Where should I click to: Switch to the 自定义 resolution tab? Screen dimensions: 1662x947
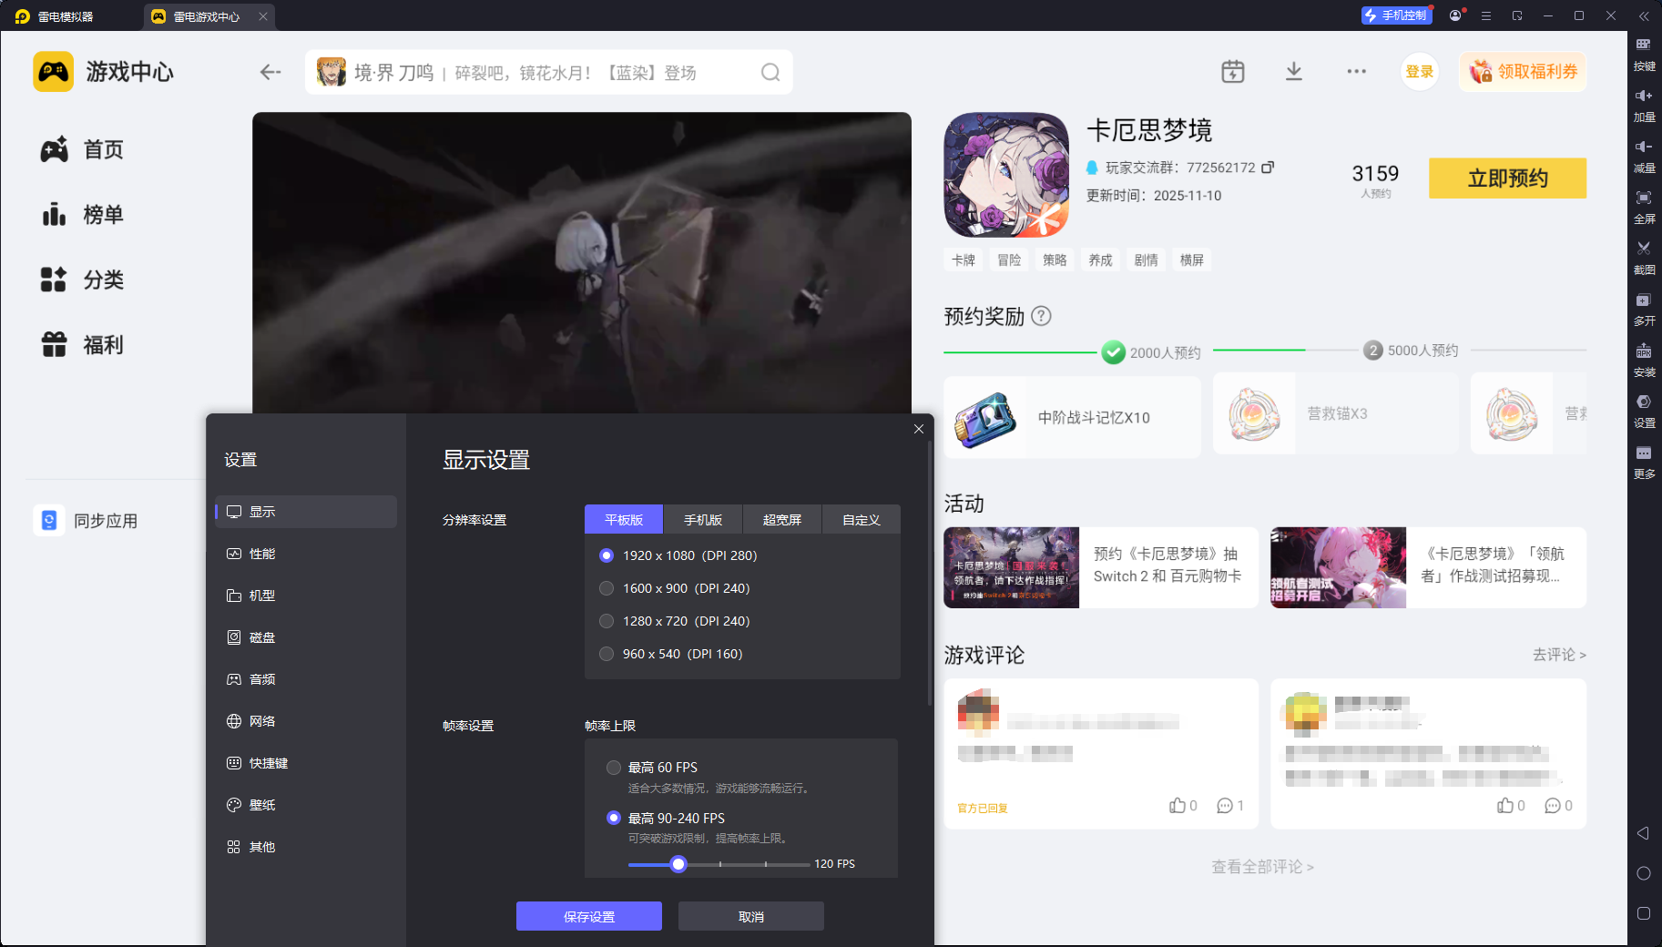[x=862, y=520]
